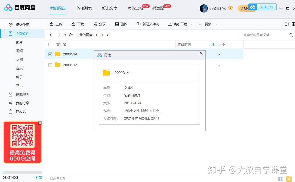The image size is (295, 182).
Task: Select the 下载 (download) icon
Action: (73, 24)
